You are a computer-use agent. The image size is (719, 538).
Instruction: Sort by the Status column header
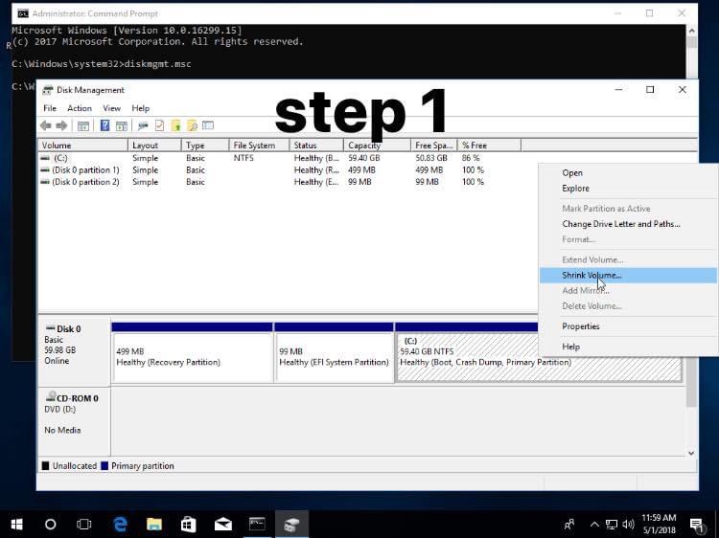pyautogui.click(x=317, y=146)
